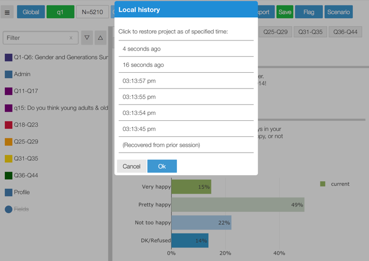Viewport: 369px width, 261px height.
Task: Click the Q18-Q23 red folder icon
Action: [9, 125]
